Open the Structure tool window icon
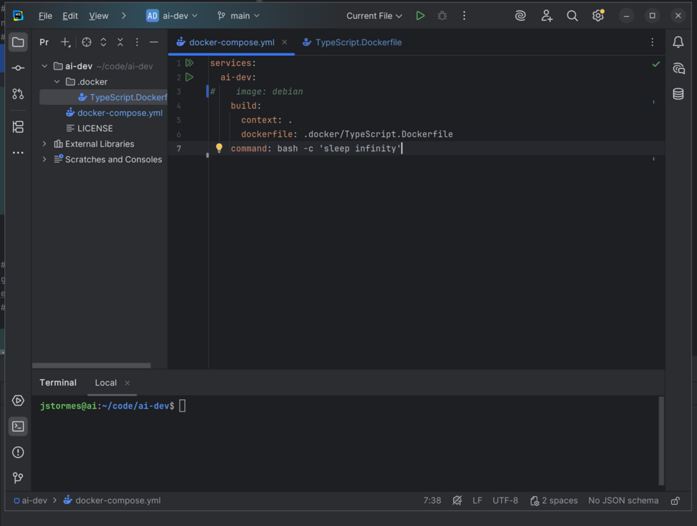 18,127
